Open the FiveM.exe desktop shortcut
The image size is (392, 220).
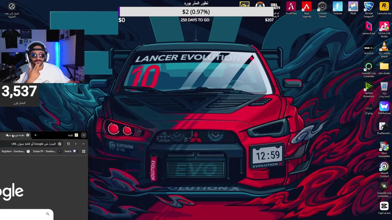coord(291,8)
